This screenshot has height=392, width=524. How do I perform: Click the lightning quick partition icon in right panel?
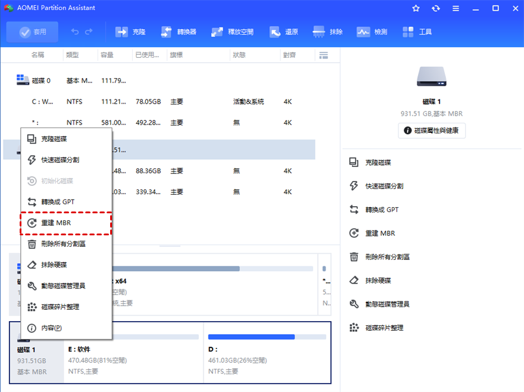(x=354, y=186)
